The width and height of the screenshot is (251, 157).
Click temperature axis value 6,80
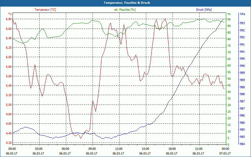click(x=9, y=19)
